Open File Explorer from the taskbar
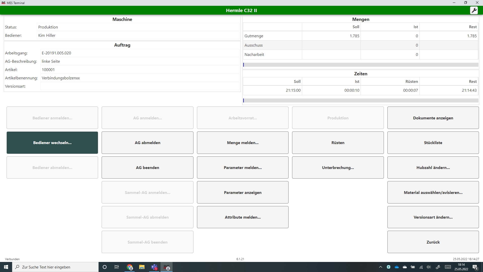 [x=142, y=267]
